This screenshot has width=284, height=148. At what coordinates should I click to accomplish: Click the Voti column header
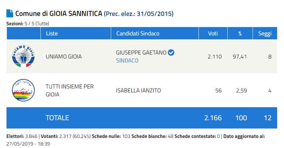213,34
